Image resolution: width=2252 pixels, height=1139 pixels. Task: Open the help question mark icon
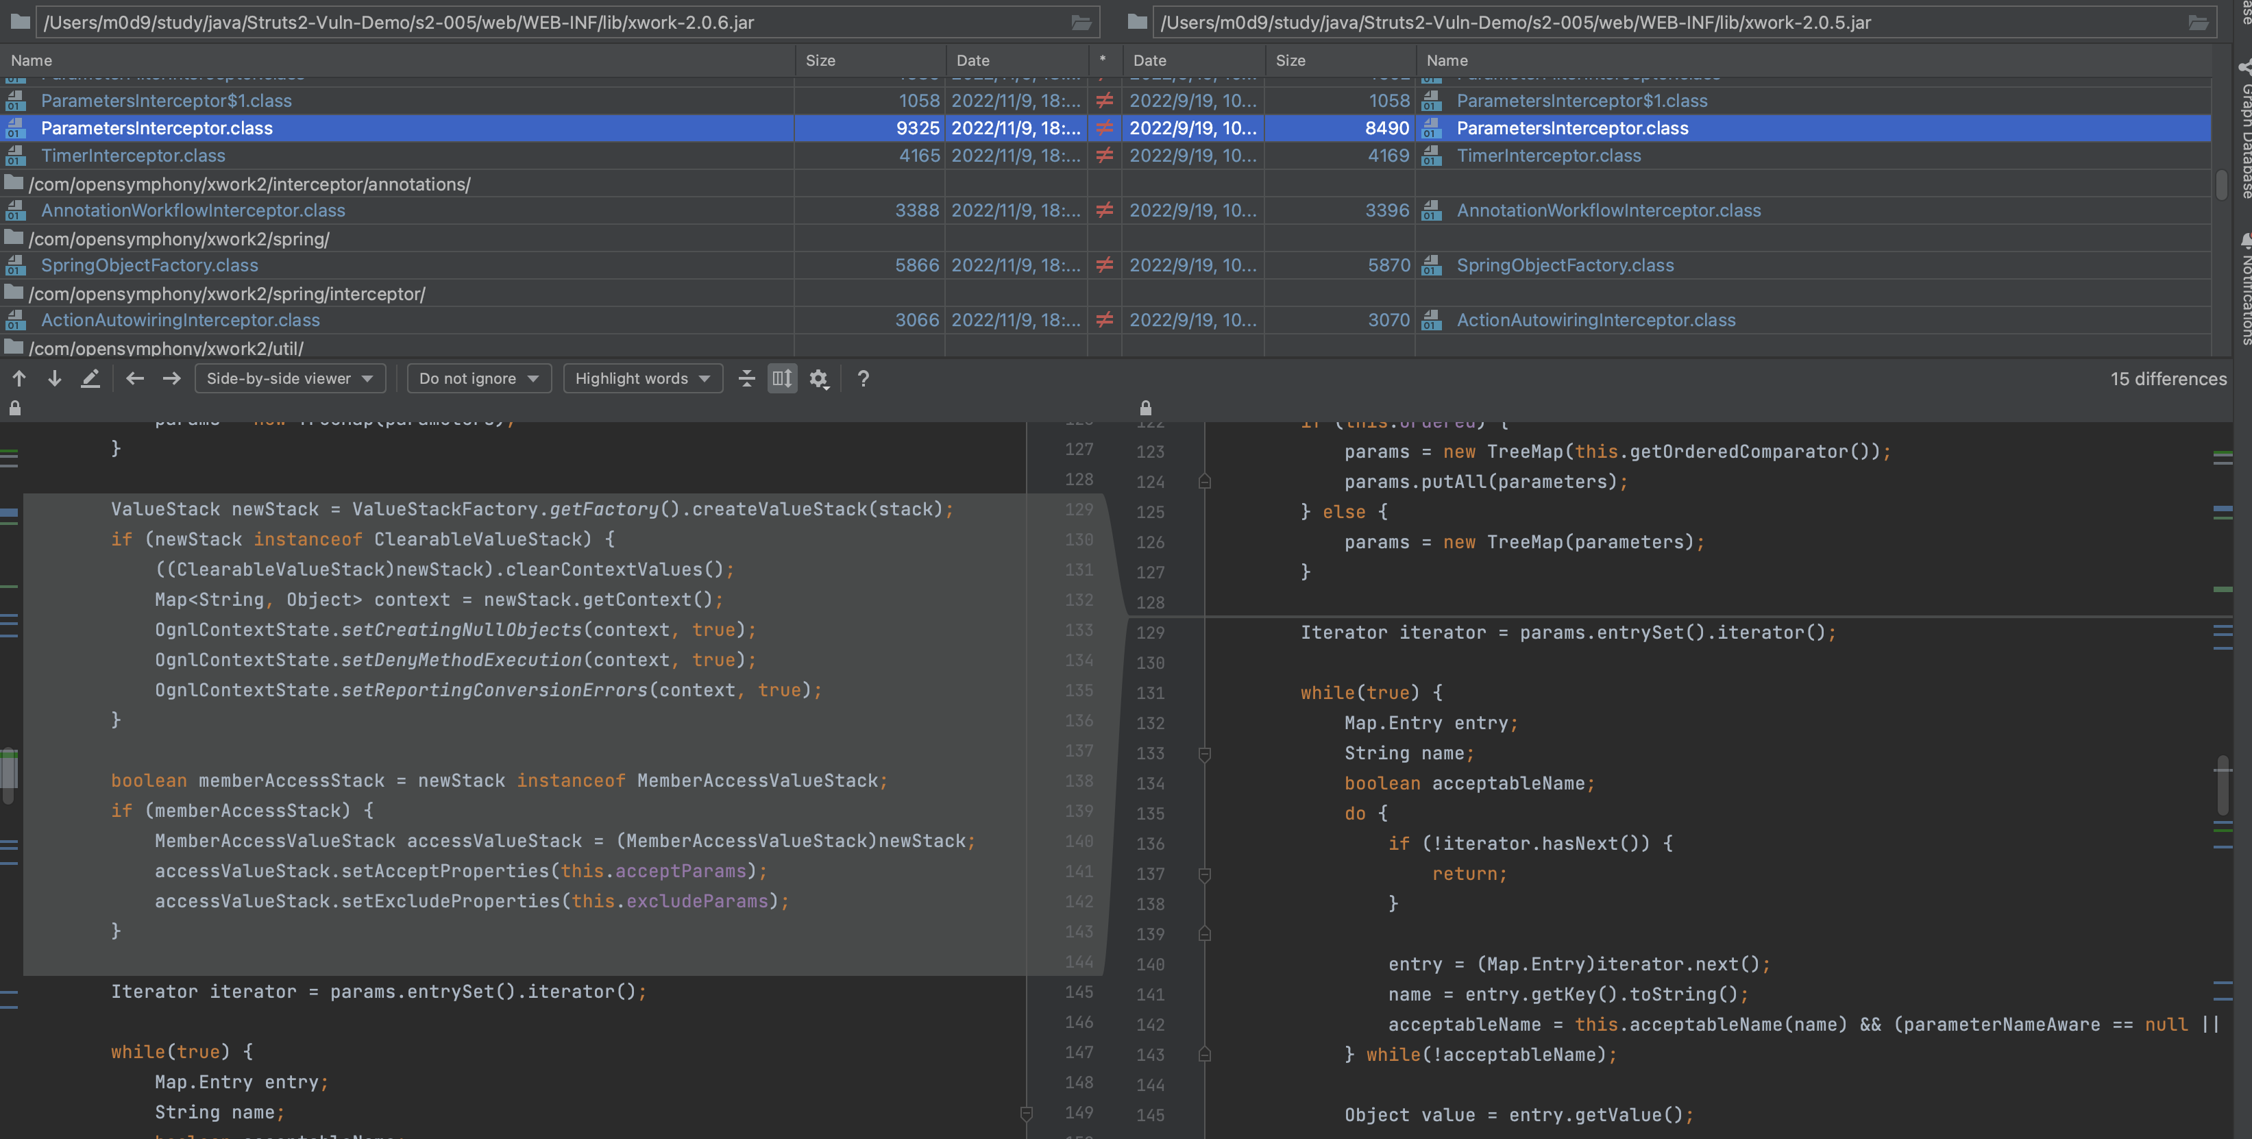(x=863, y=378)
